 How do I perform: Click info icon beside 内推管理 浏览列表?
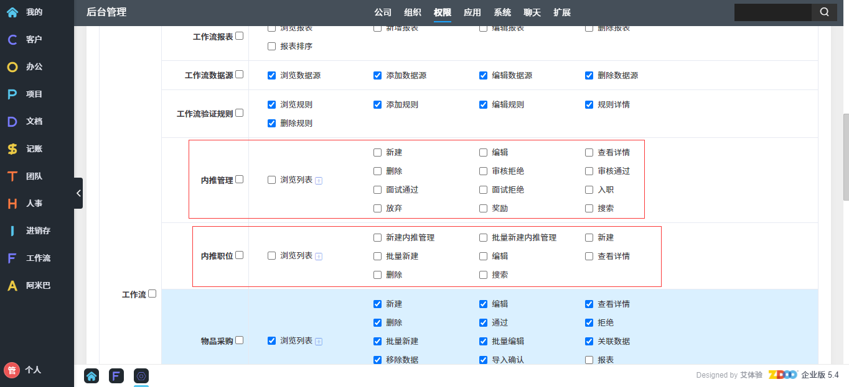click(318, 181)
